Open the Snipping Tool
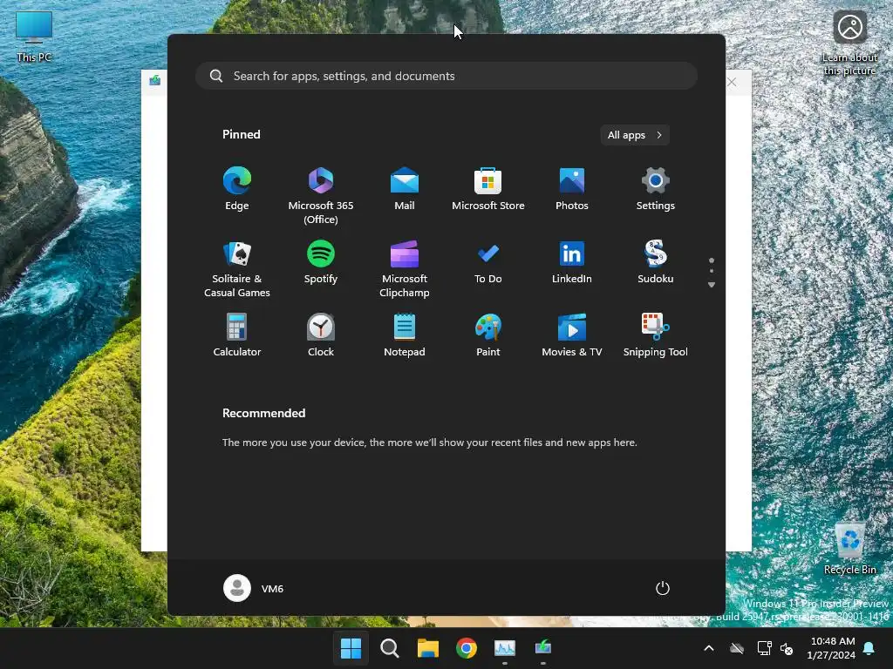The height and width of the screenshot is (669, 893). (656, 335)
